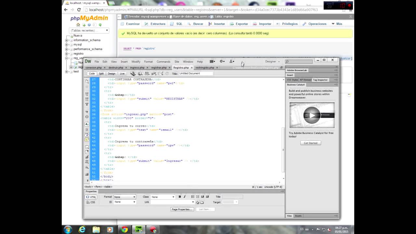The image size is (416, 234).
Task: Click Internet Explorer icon in taskbar
Action: [x=82, y=229]
